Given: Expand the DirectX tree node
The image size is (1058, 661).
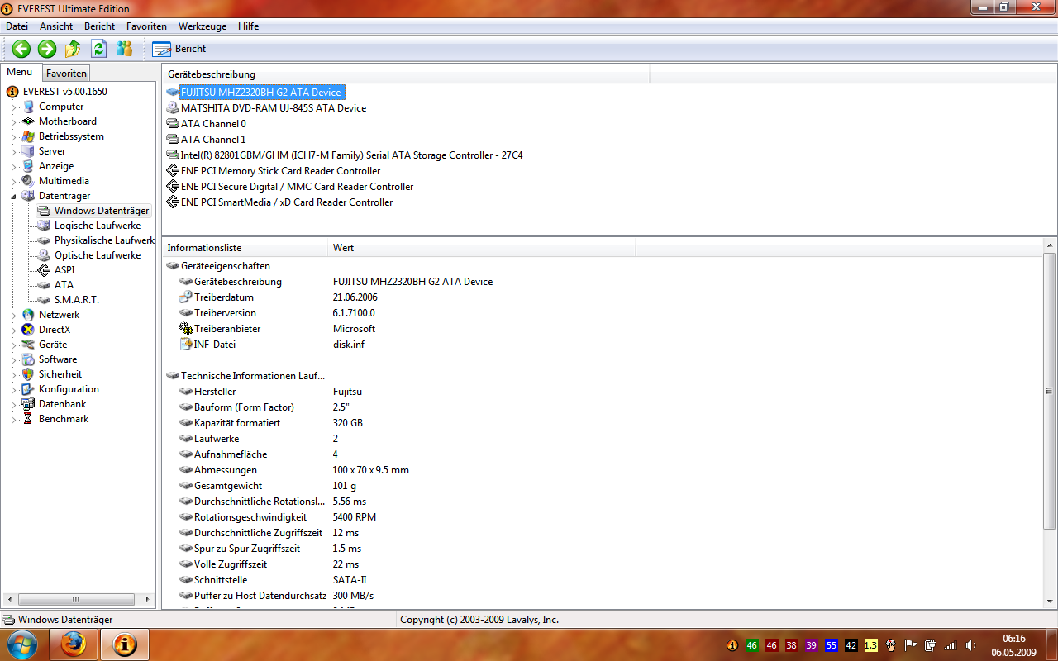Looking at the screenshot, I should pos(13,330).
